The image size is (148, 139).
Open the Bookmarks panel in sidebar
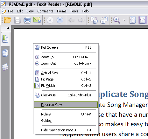point(5,39)
